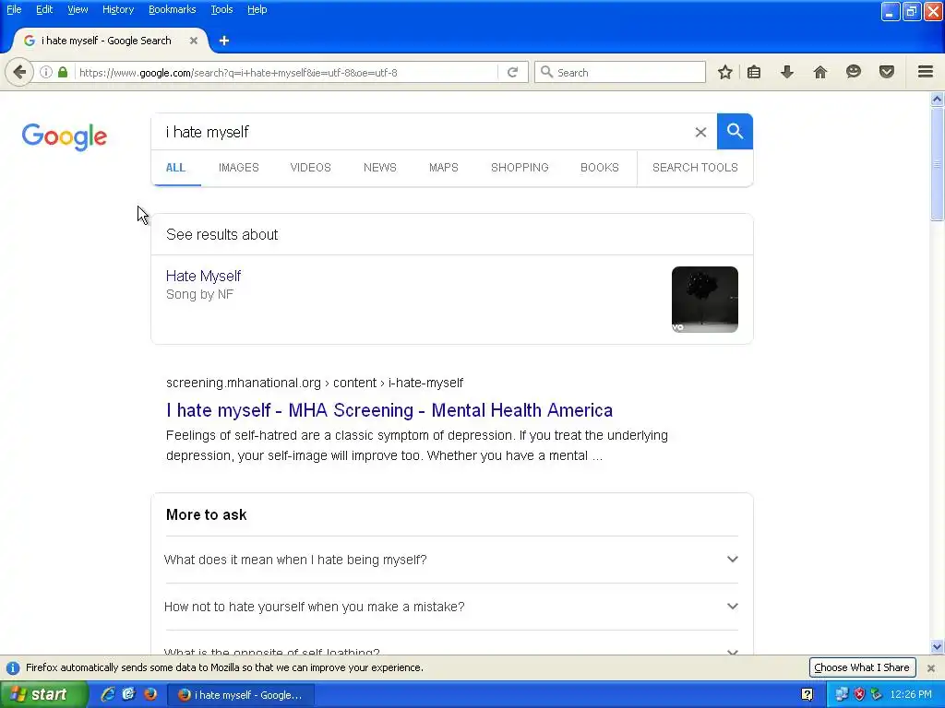
Task: Click the red shield security tray icon
Action: (859, 694)
